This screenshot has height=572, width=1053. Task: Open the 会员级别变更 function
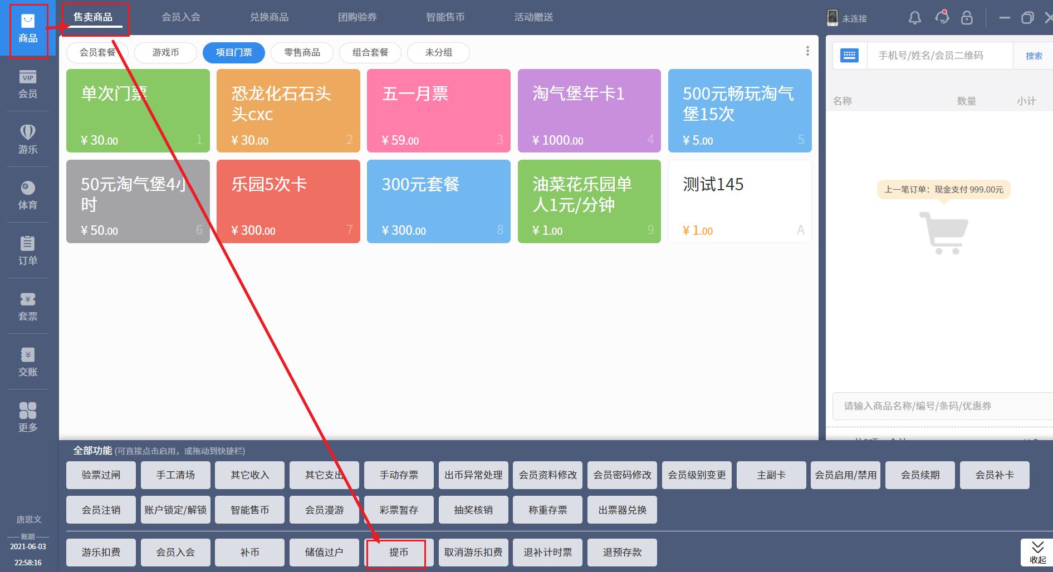pos(697,475)
